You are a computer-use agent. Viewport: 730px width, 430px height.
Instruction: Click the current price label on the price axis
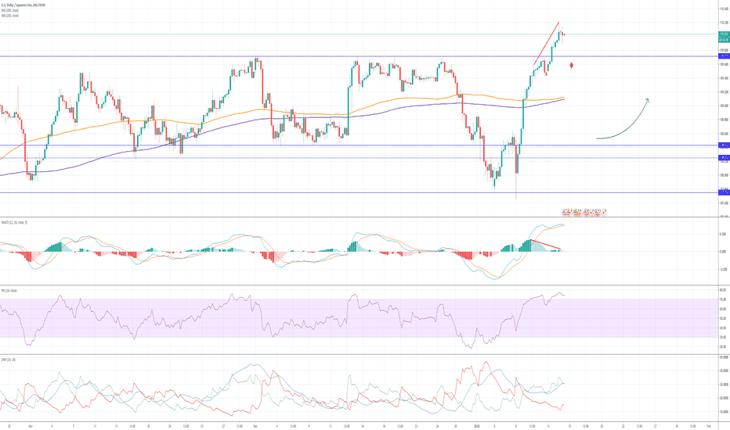[724, 34]
